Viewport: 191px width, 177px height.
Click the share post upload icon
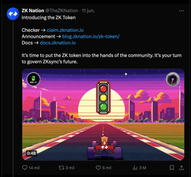181,168
